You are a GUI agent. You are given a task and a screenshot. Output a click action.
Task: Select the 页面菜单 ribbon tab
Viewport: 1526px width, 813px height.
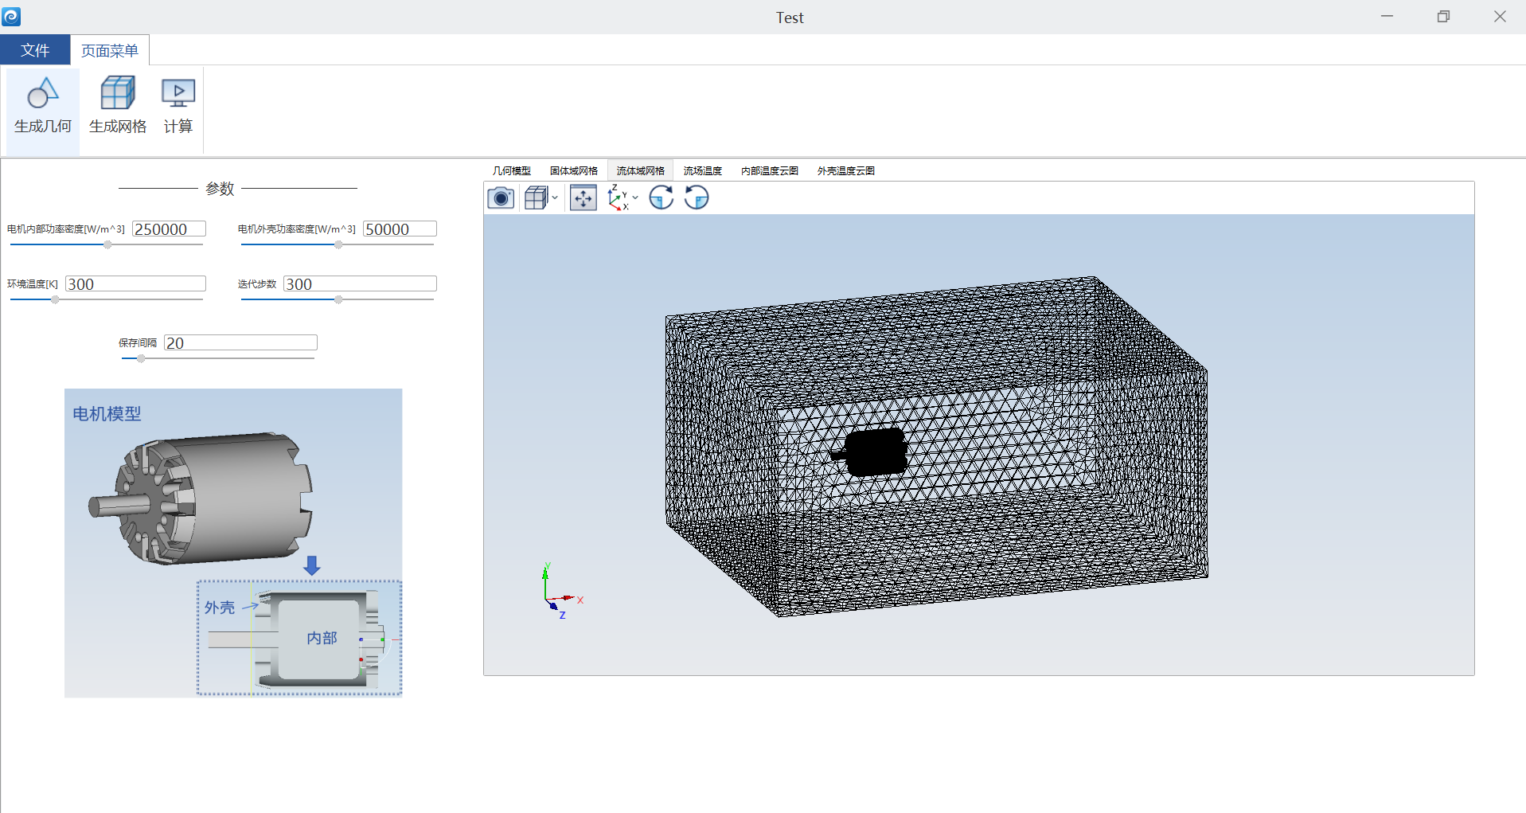110,50
